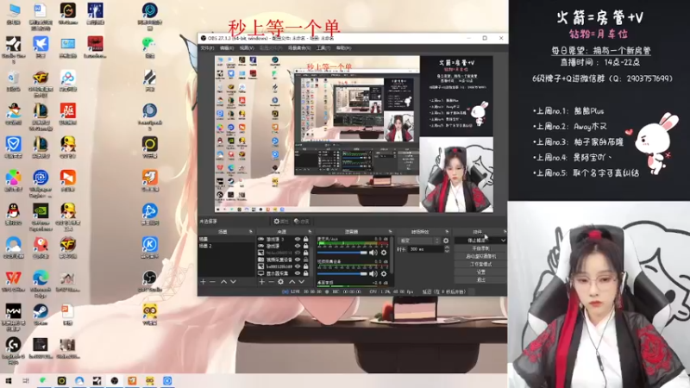Add a new source with the plus icon
Image resolution: width=690 pixels, height=388 pixels.
pyautogui.click(x=262, y=282)
